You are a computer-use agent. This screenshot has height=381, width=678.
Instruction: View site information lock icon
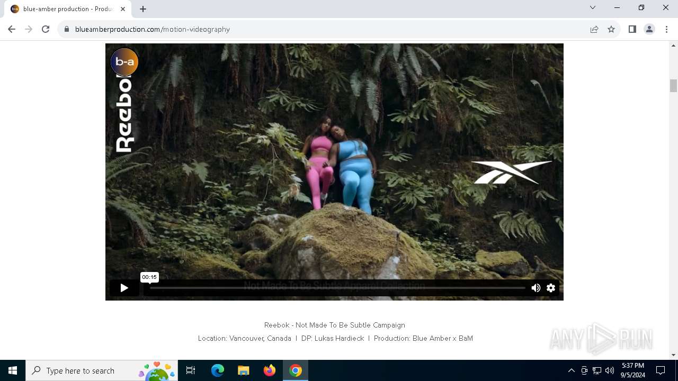(x=67, y=29)
